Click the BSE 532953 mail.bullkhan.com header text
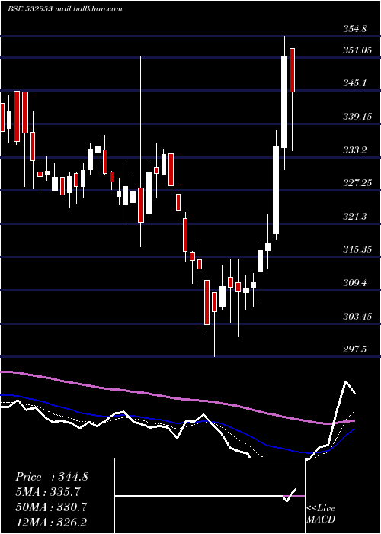This screenshot has width=381, height=534. (x=65, y=9)
